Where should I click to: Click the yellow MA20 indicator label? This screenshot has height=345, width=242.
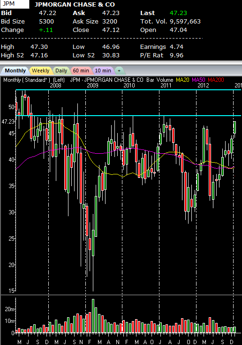click(x=182, y=80)
